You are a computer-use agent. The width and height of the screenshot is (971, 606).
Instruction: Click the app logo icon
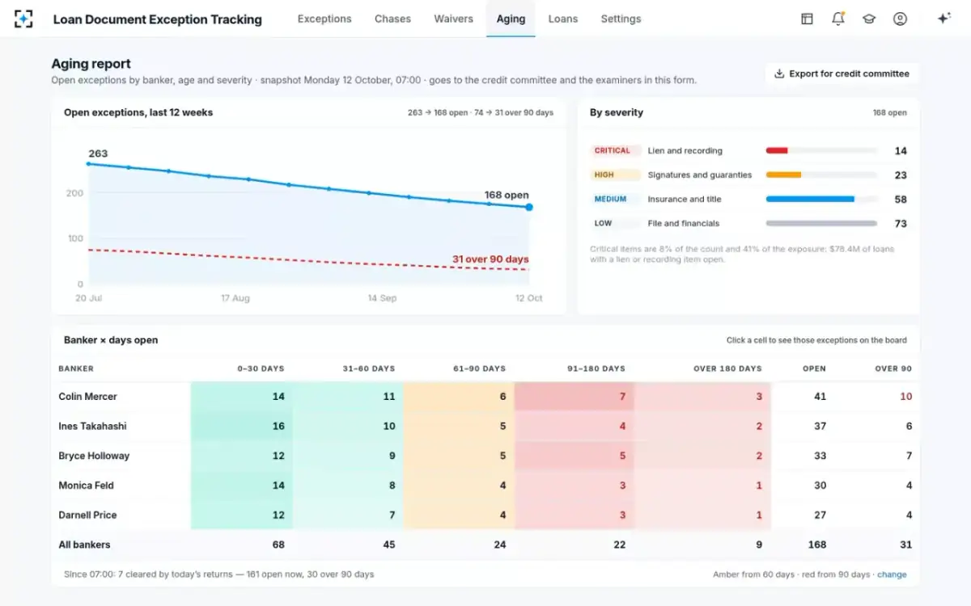pyautogui.click(x=23, y=19)
